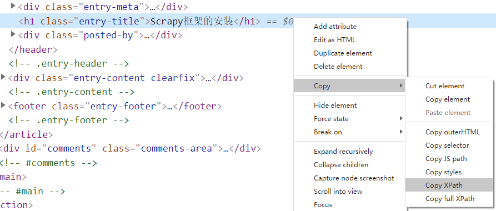Expand the entry-footer footer node

3,105
